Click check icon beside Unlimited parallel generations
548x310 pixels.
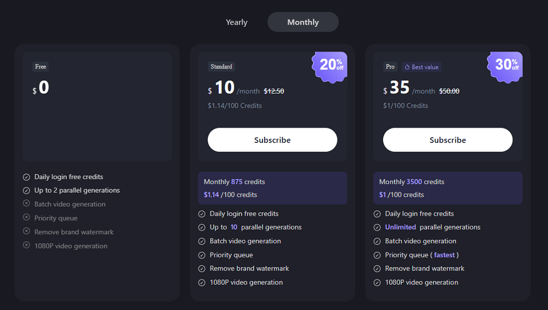[x=377, y=227]
